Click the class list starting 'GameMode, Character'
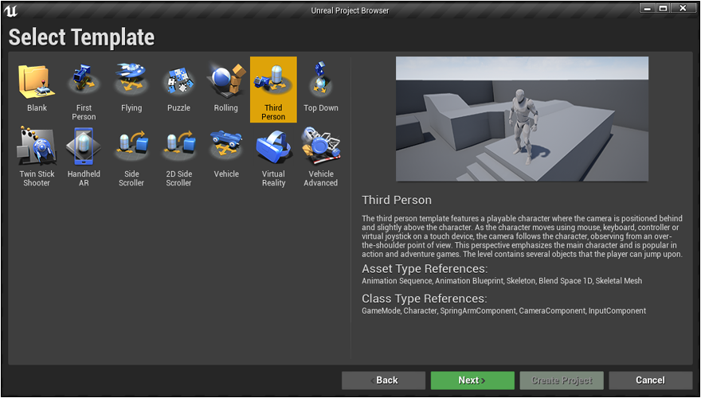This screenshot has height=398, width=701. point(503,311)
